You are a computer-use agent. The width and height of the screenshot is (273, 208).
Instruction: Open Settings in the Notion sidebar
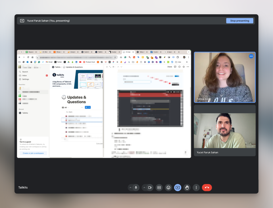(26, 79)
